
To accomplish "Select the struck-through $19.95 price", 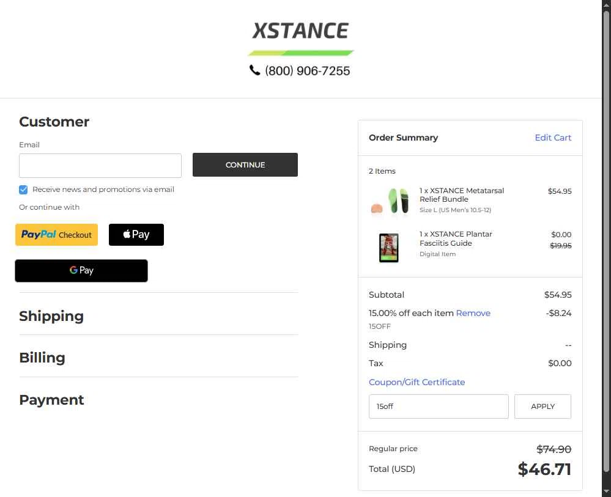I will 561,246.
